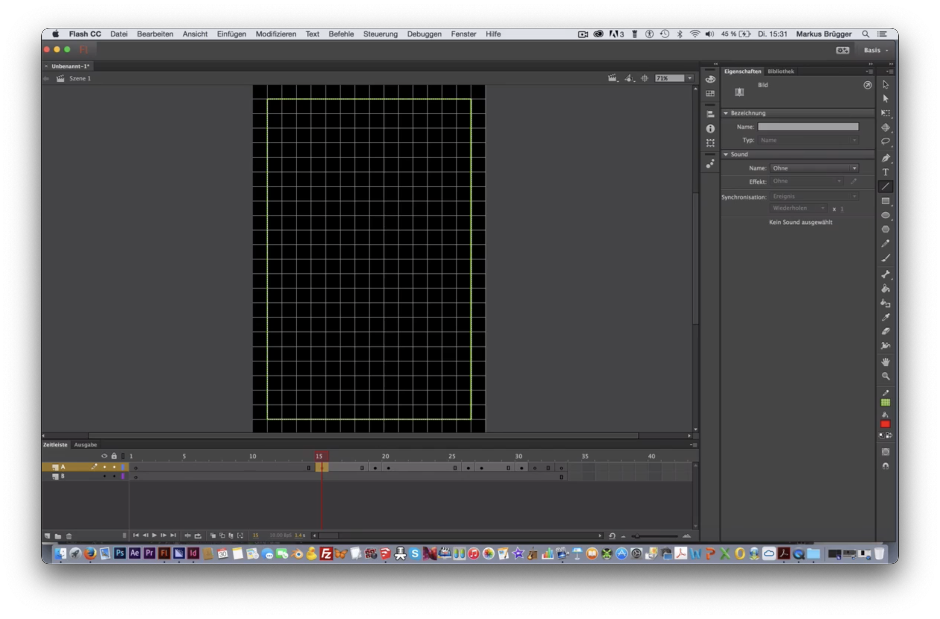Toggle lock for all layers
Viewport: 940px width, 619px height.
[x=114, y=456]
